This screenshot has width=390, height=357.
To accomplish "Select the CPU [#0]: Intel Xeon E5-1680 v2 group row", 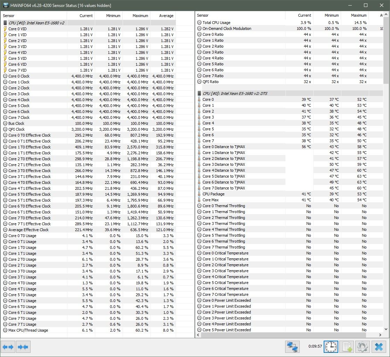I will (x=88, y=23).
